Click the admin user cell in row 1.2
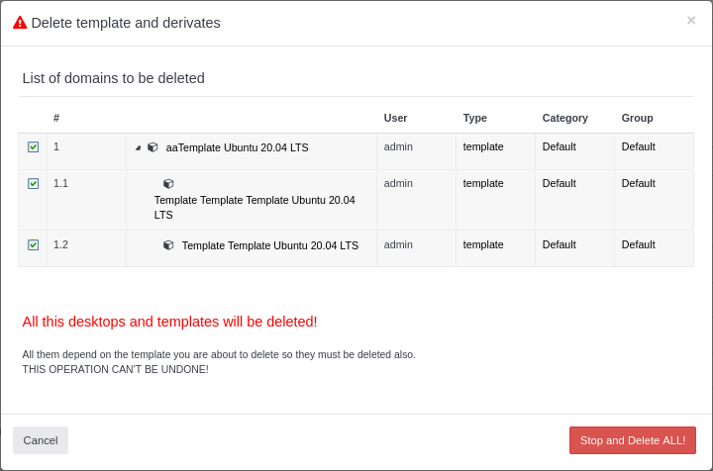 tap(398, 244)
